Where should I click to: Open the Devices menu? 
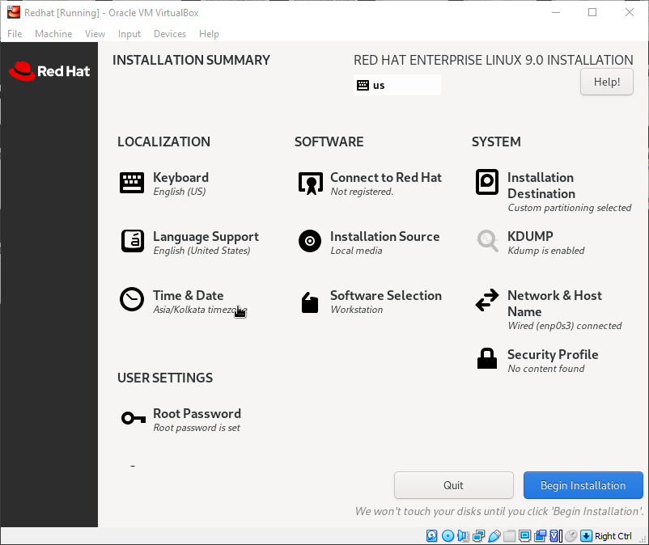(x=170, y=34)
